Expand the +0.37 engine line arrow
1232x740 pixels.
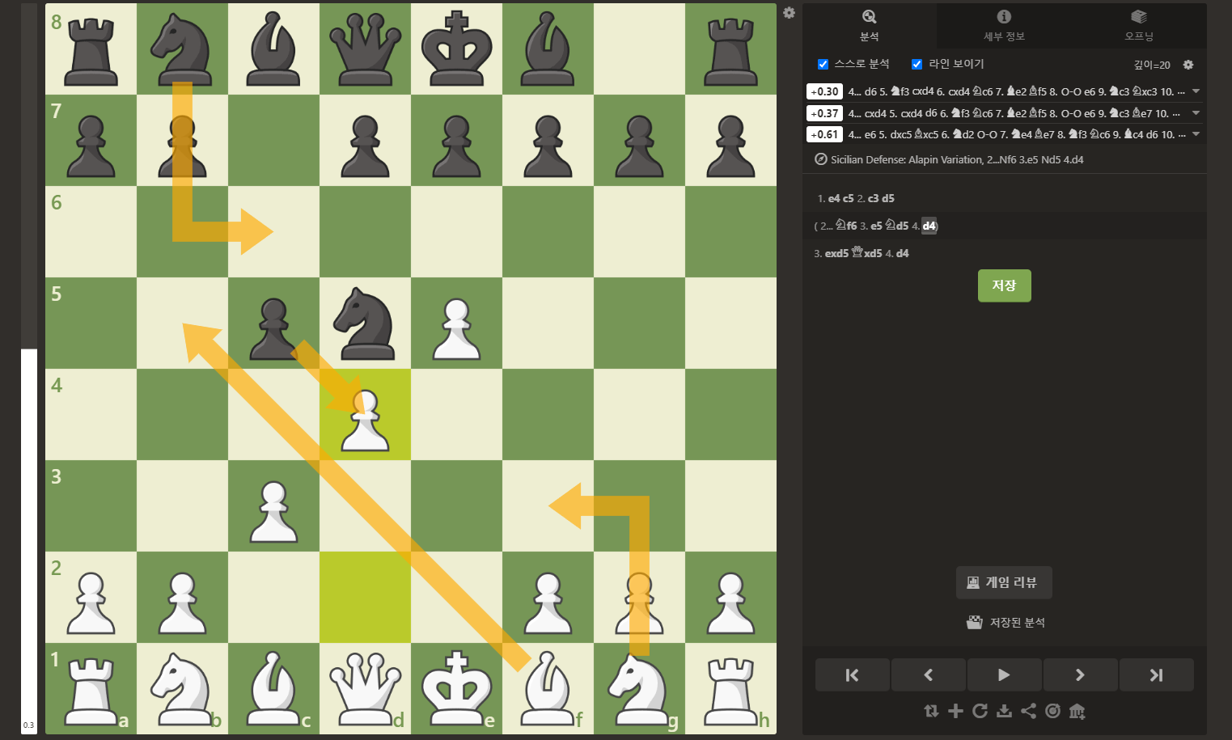click(1196, 113)
